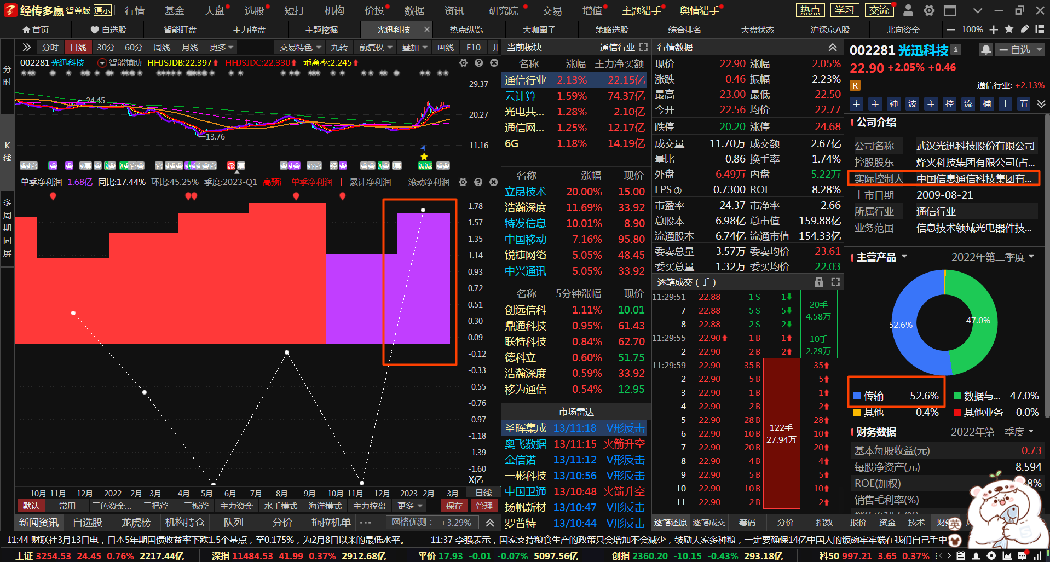1050x562 pixels.
Task: Switch to the 北向资金 tab
Action: (903, 30)
